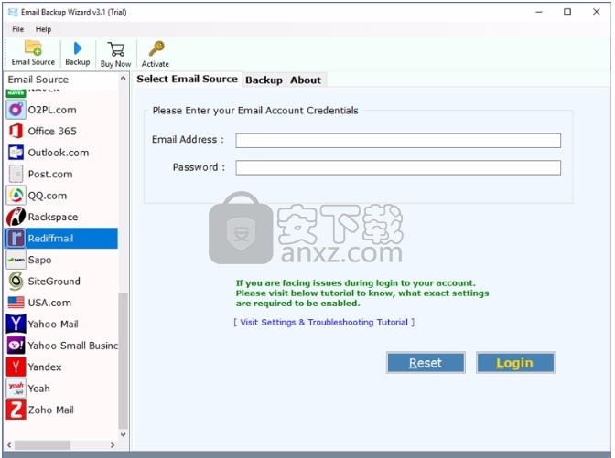Screen dimensions: 615x458
Task: Open the Help menu
Action: coord(43,29)
